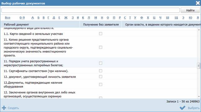This screenshot has width=201, height=112.
Task: Filter documents by letter О
Action: click(x=108, y=18)
